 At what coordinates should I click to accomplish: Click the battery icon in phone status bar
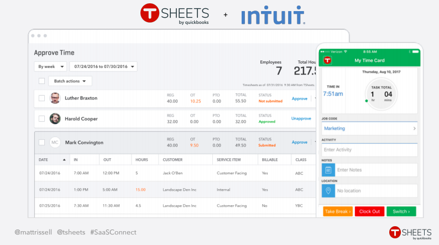415,51
